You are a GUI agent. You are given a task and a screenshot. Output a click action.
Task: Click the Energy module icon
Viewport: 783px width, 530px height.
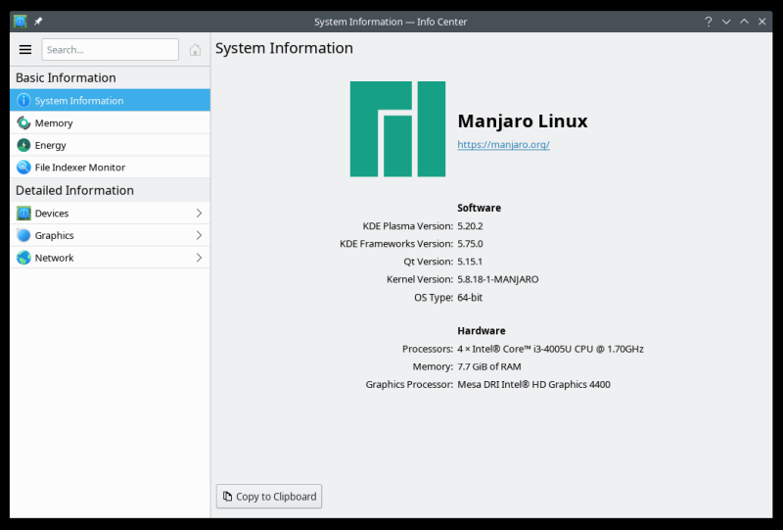tap(23, 145)
